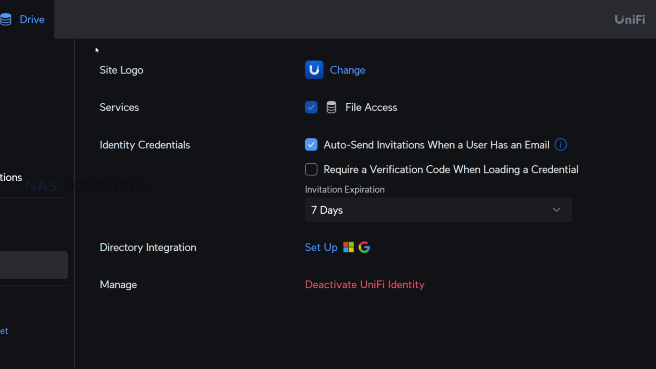Click Set Up for Directory Integration
This screenshot has height=369, width=656.
click(x=321, y=247)
